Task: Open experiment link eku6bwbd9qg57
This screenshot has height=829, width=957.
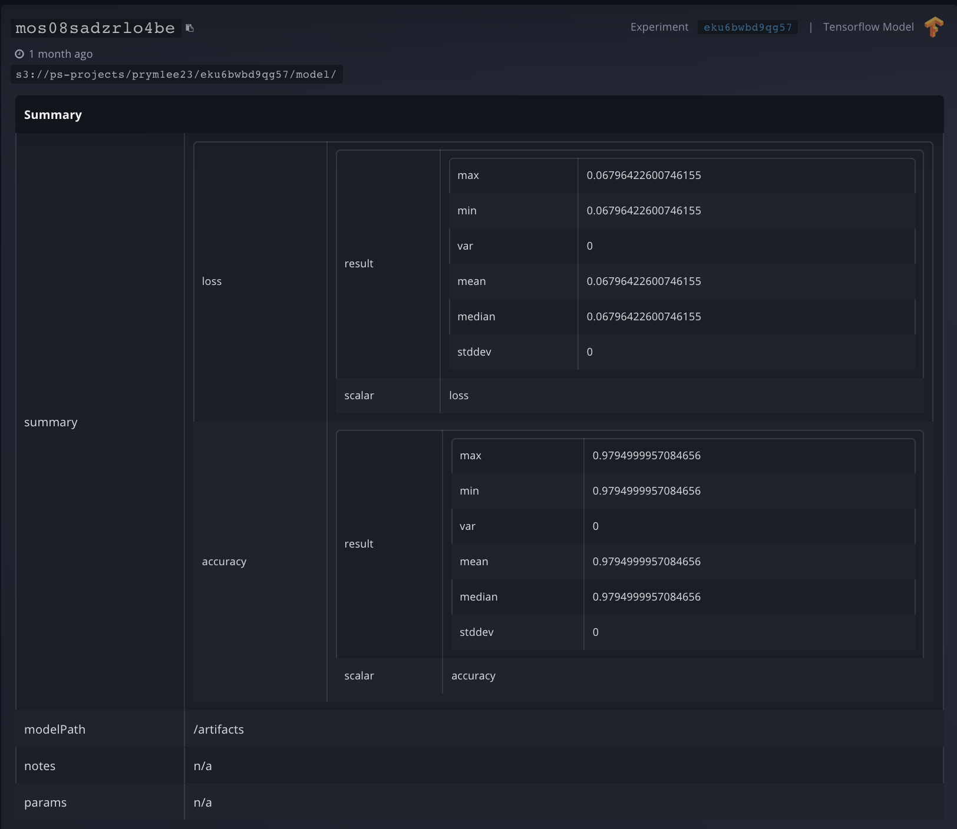Action: point(748,27)
